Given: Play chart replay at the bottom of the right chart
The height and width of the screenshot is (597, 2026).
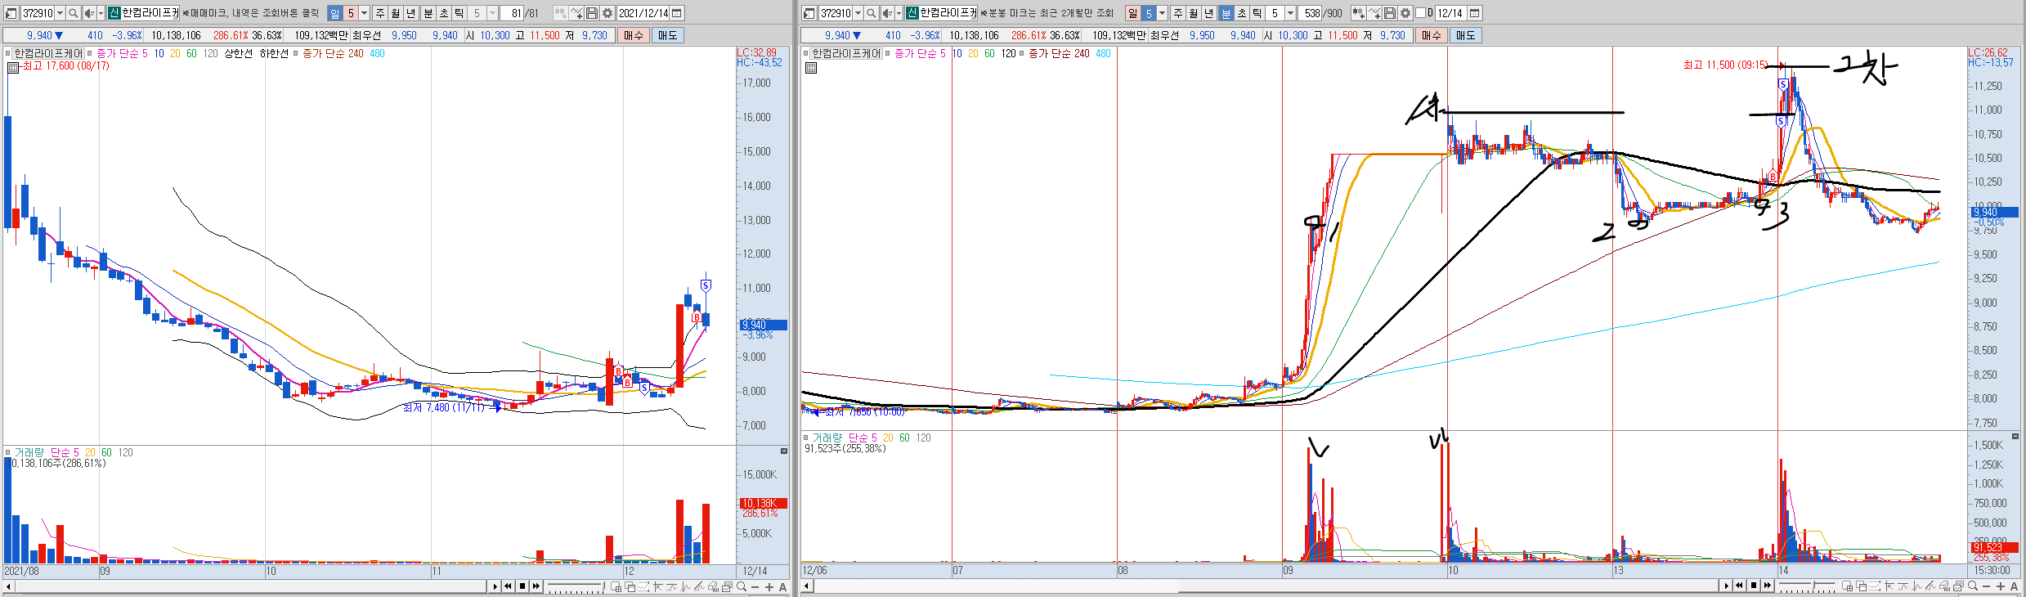Looking at the screenshot, I should click(x=1726, y=586).
